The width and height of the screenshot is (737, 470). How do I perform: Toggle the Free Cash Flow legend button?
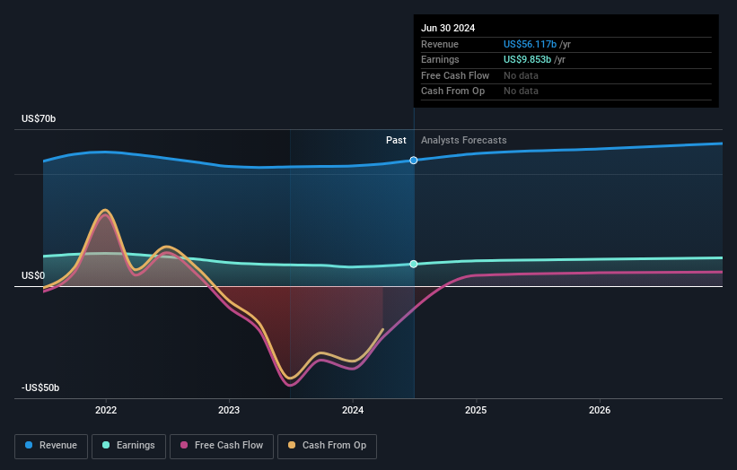coord(222,446)
